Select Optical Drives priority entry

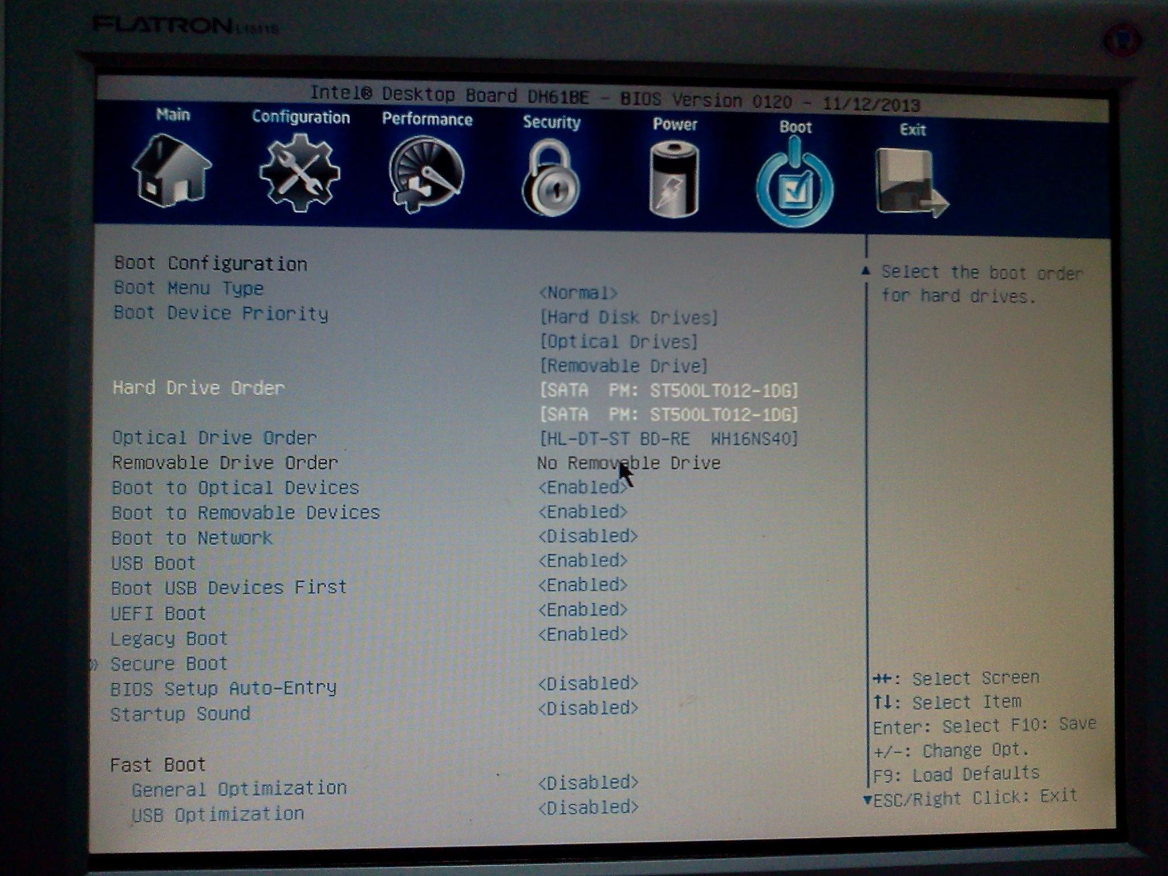point(619,342)
